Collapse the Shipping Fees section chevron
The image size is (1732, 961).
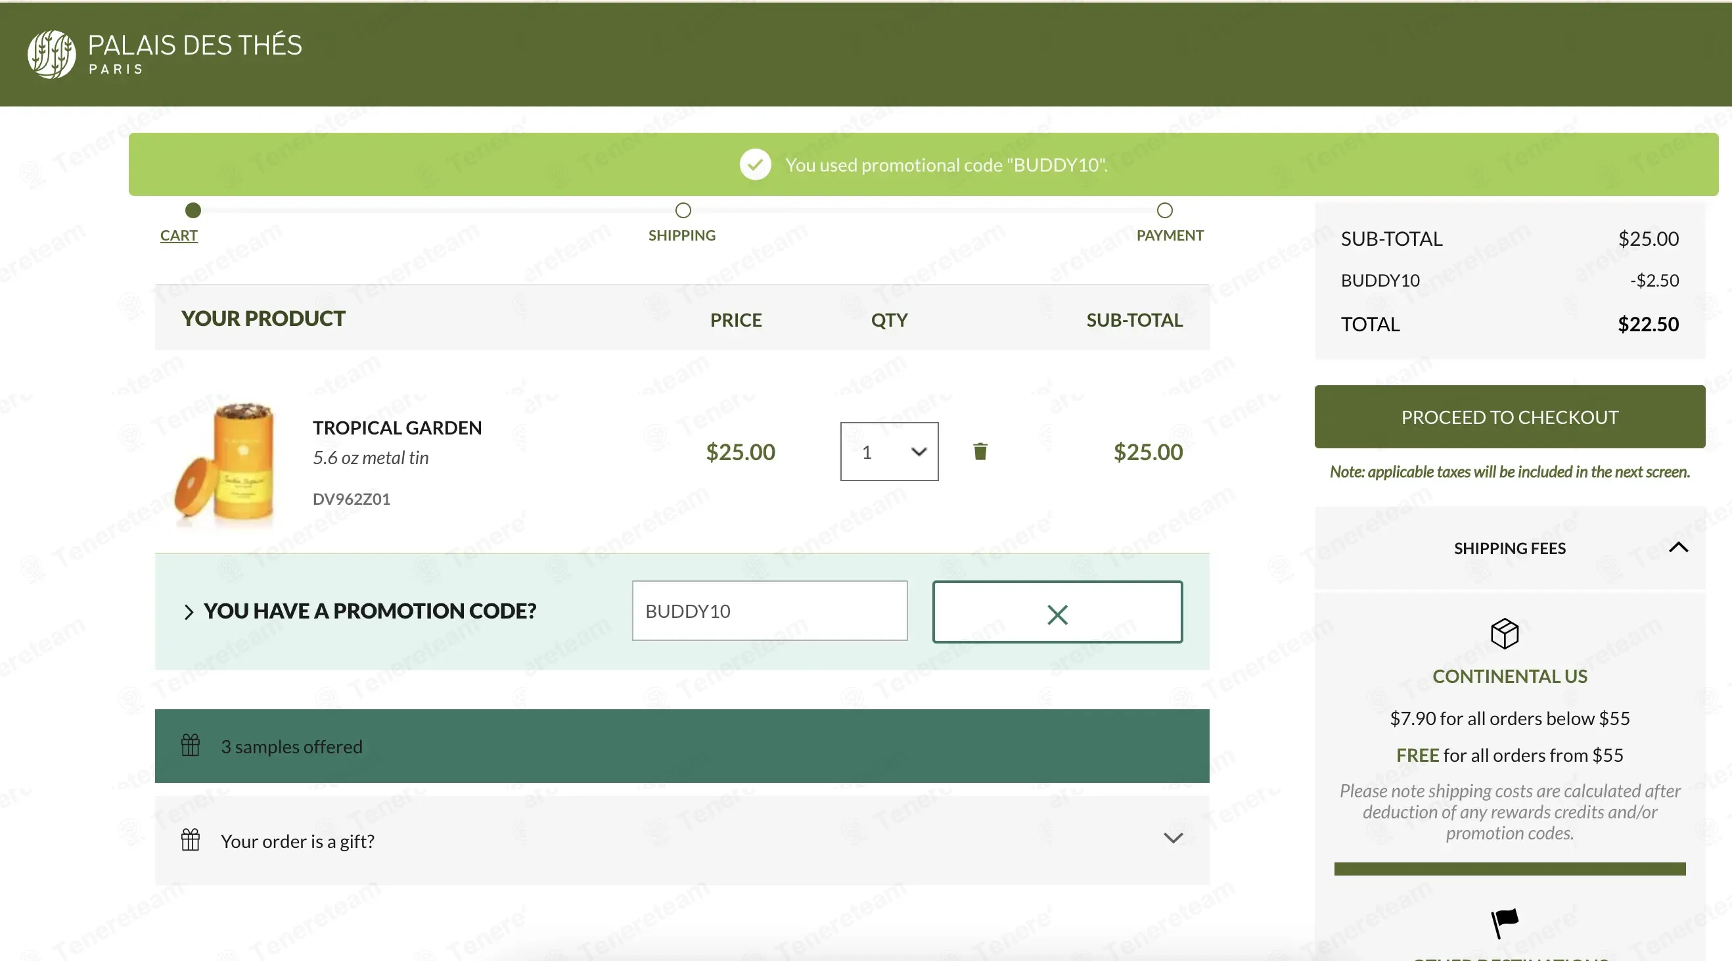point(1678,548)
